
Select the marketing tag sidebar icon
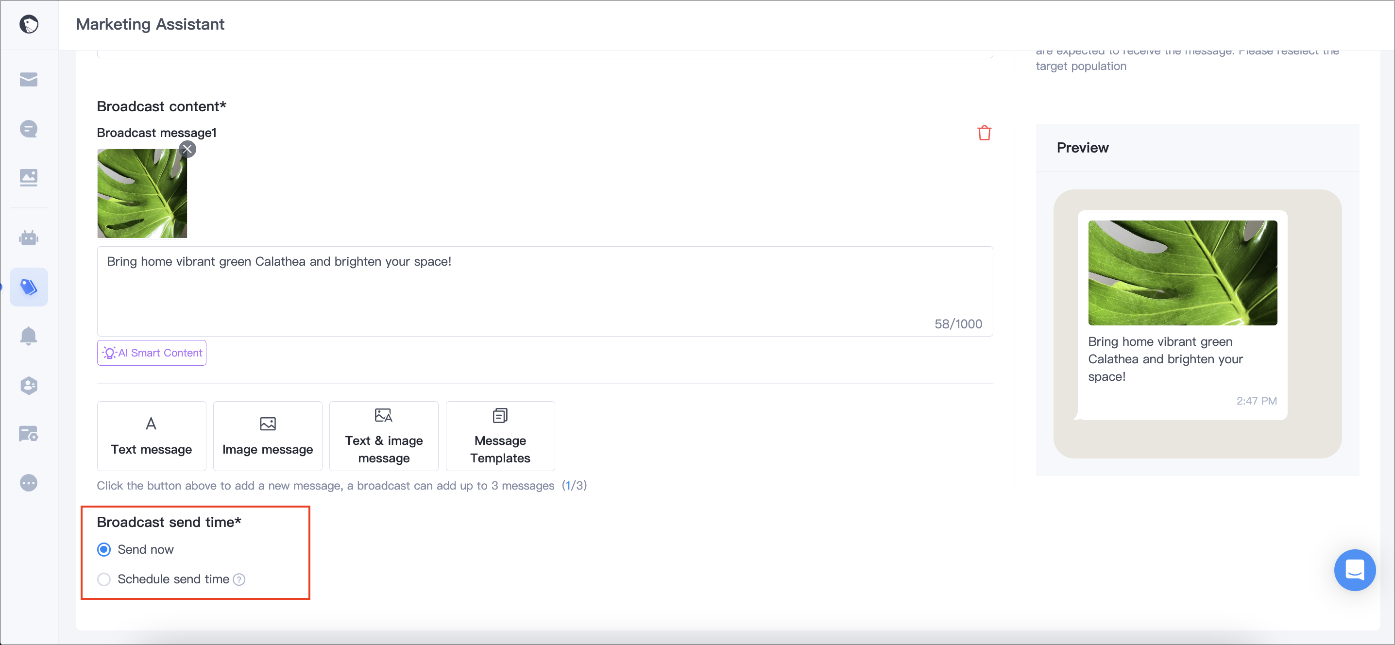[29, 287]
